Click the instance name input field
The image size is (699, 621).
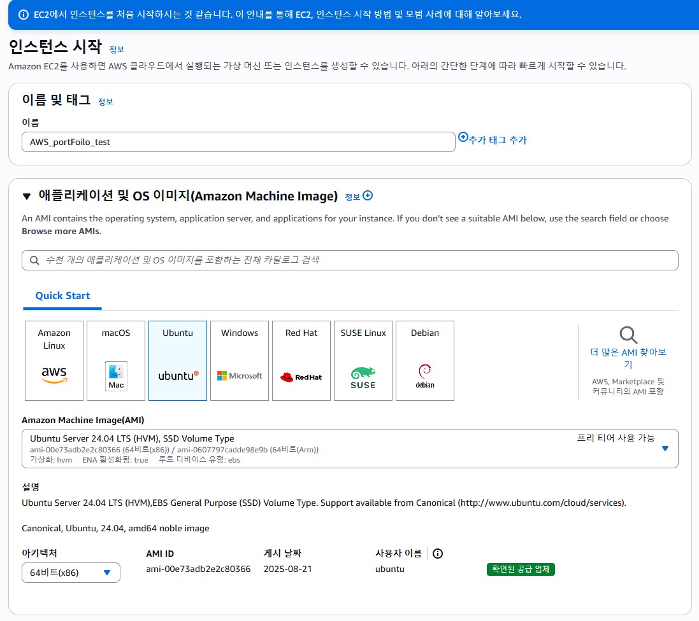click(238, 142)
